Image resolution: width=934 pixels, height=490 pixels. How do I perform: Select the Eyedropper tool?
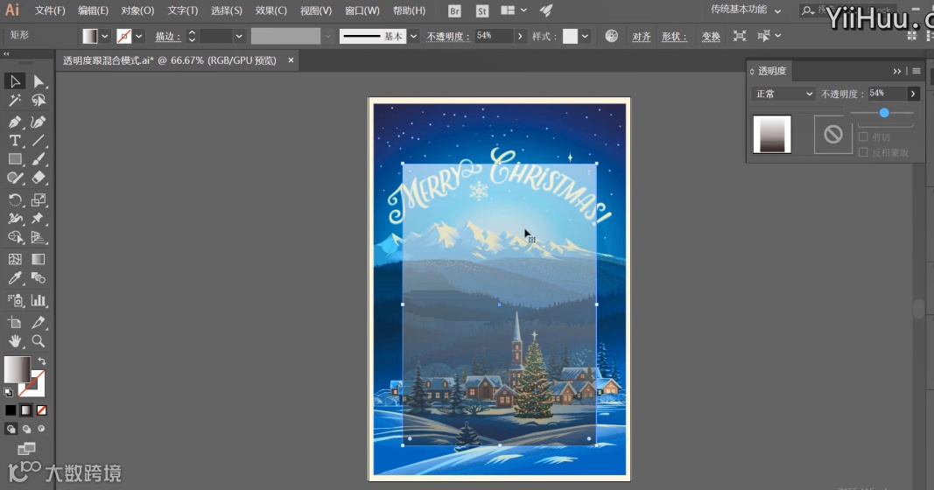point(15,278)
